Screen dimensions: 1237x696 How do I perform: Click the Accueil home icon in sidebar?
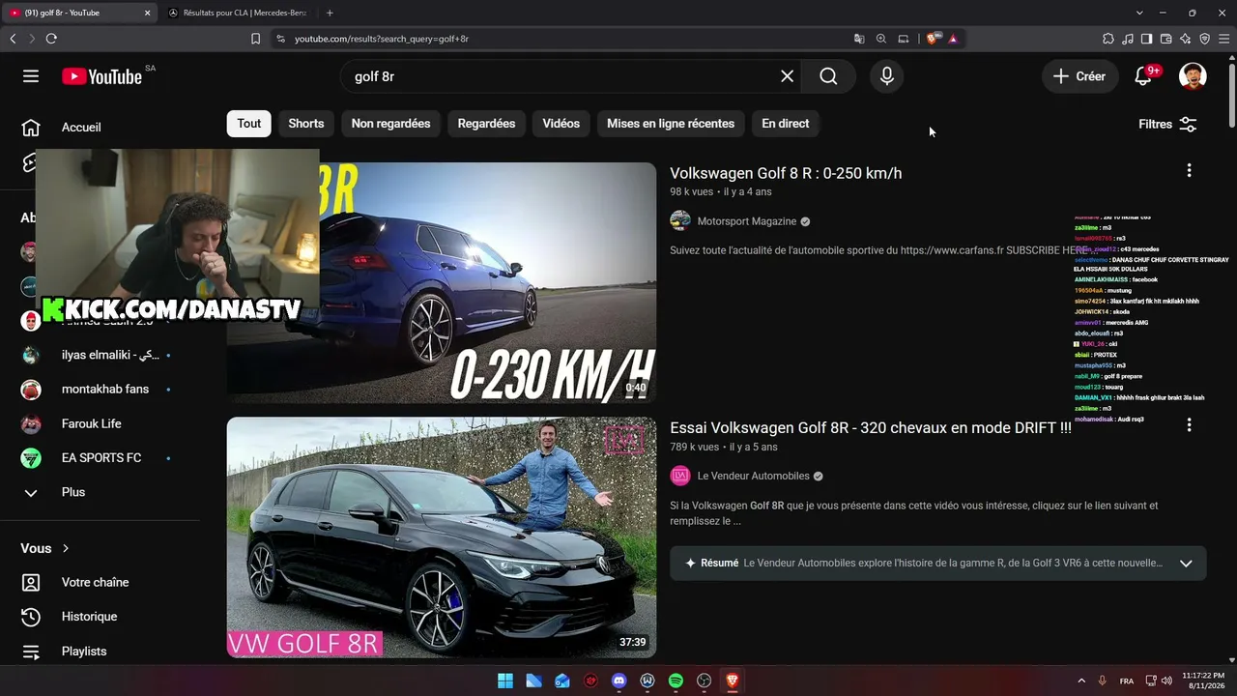pos(31,128)
